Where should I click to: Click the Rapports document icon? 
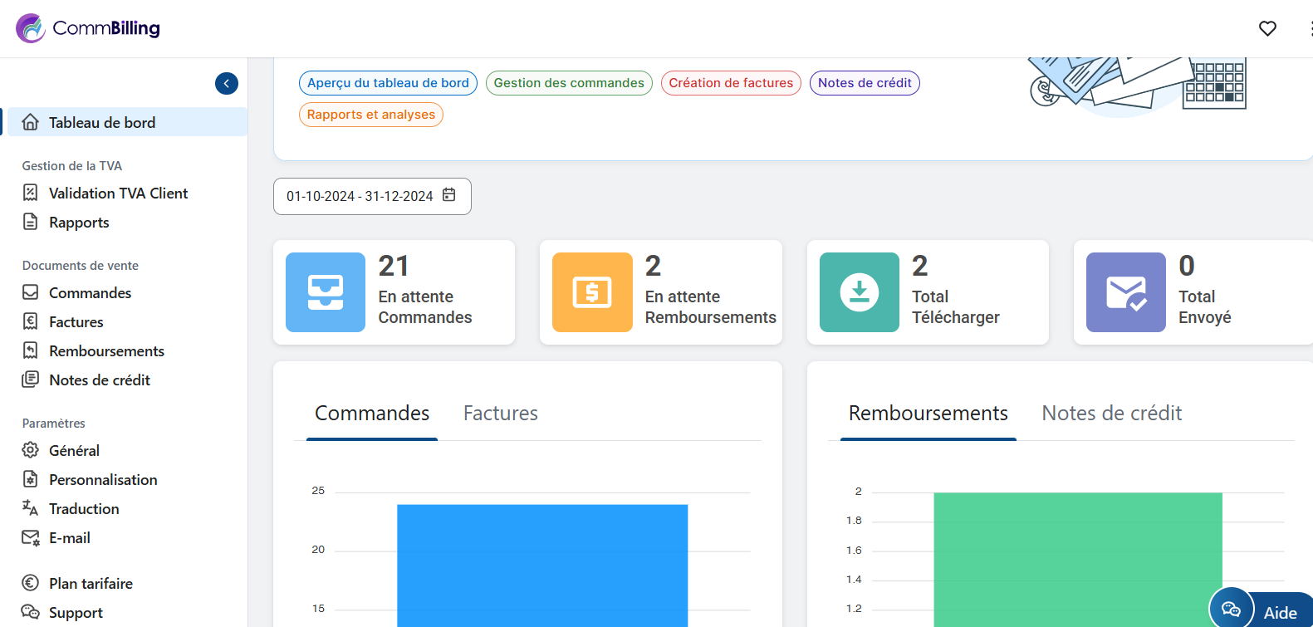[x=31, y=222]
